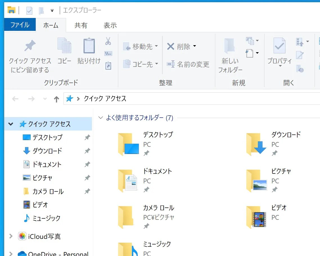Open the Videos (ビデオ) folder tile

coord(267,217)
